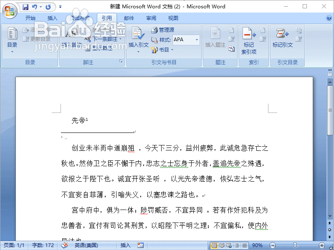The width and height of the screenshot is (334, 250).
Task: Click the Undo arrow in Quick Access Toolbar
Action: [35, 7]
